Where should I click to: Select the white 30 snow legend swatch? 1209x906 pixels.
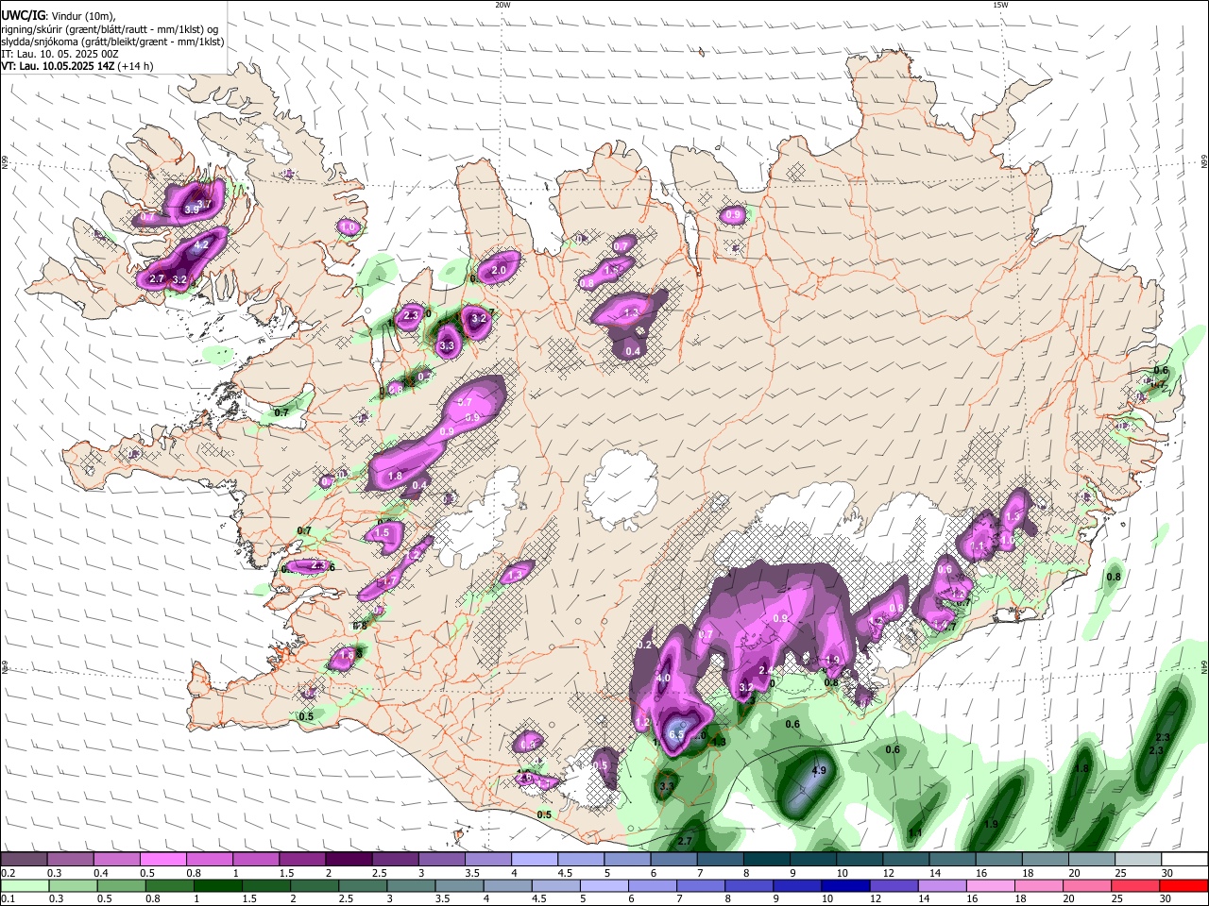coord(1184,860)
